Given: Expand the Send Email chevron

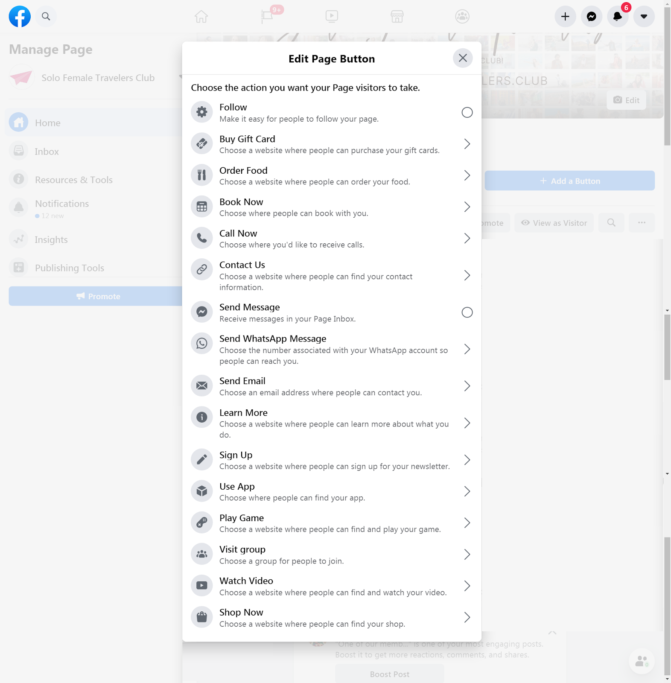Looking at the screenshot, I should (x=467, y=386).
